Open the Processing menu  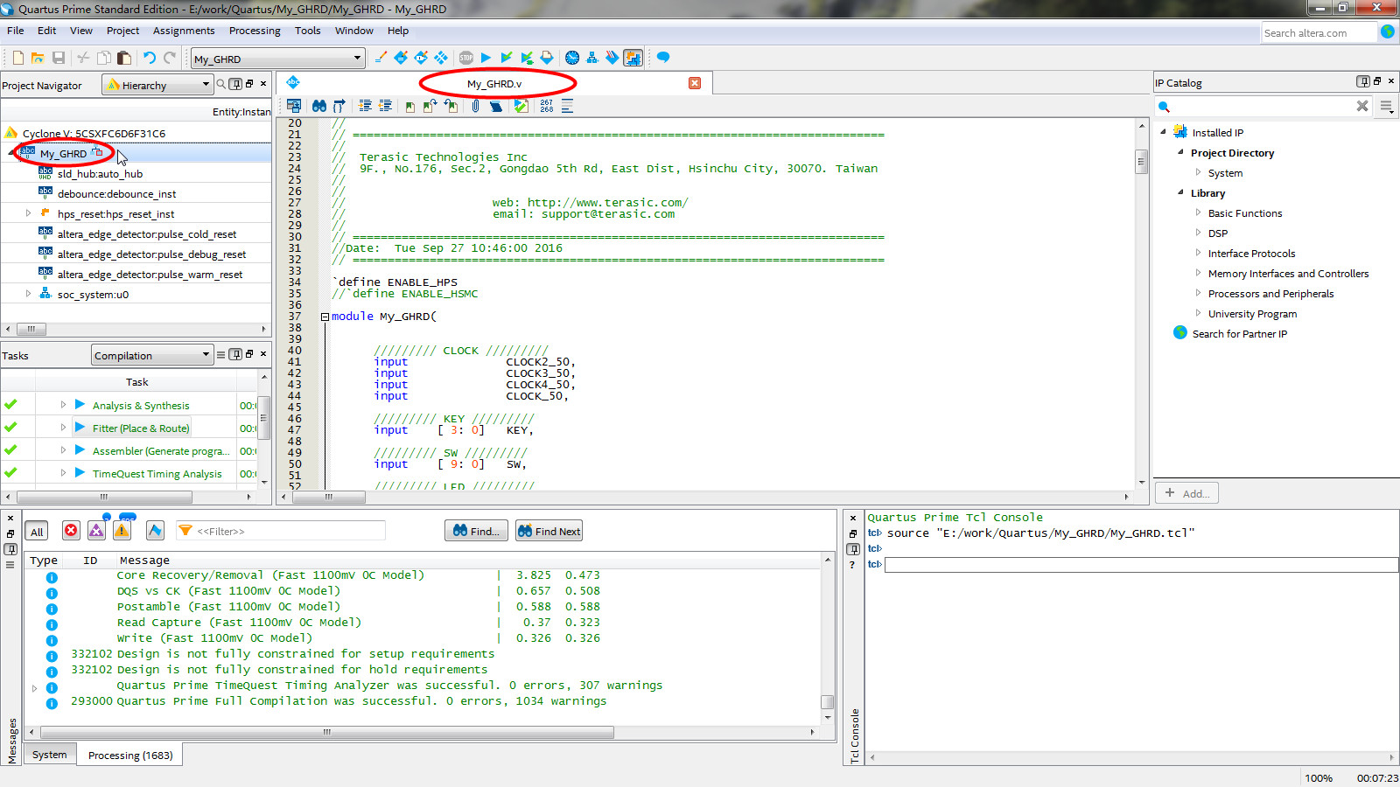coord(255,31)
